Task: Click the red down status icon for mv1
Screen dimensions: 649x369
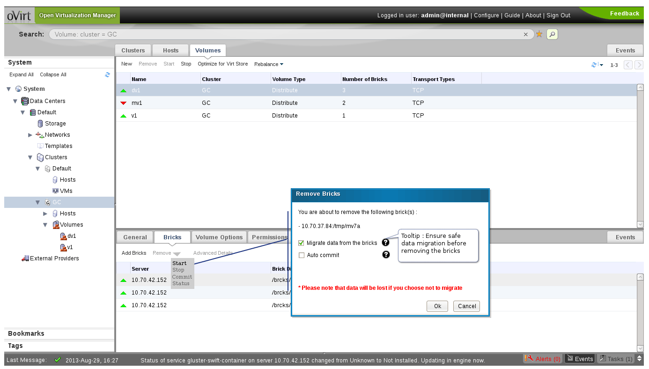Action: pos(124,103)
